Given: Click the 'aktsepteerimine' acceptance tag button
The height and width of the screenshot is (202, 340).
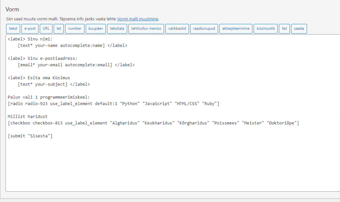Looking at the screenshot, I should click(x=236, y=29).
